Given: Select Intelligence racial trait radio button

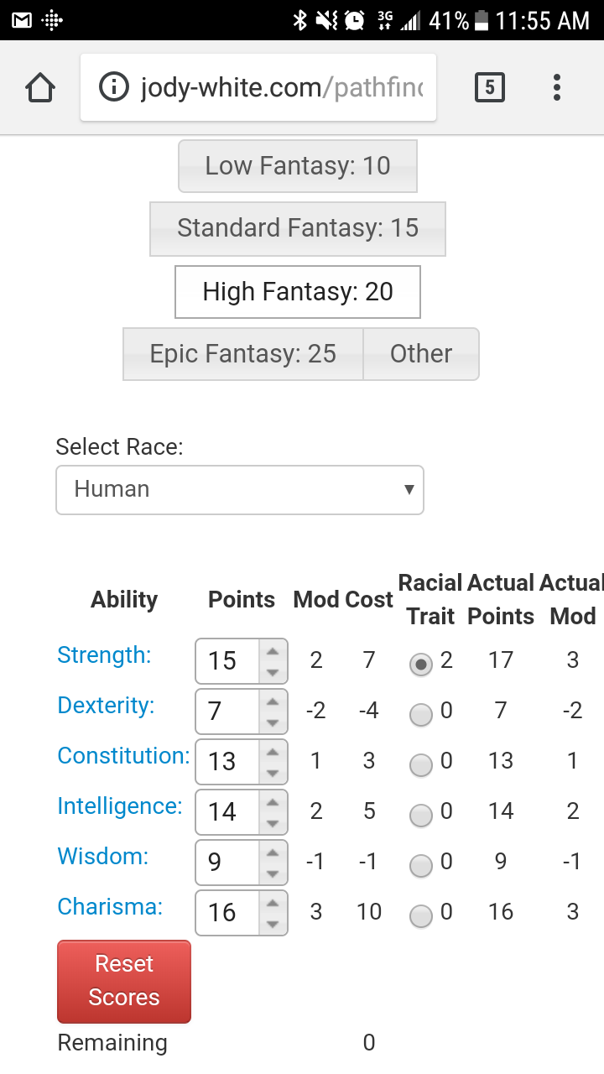Looking at the screenshot, I should [420, 815].
